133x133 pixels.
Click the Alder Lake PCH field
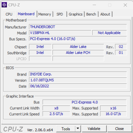click(78, 53)
